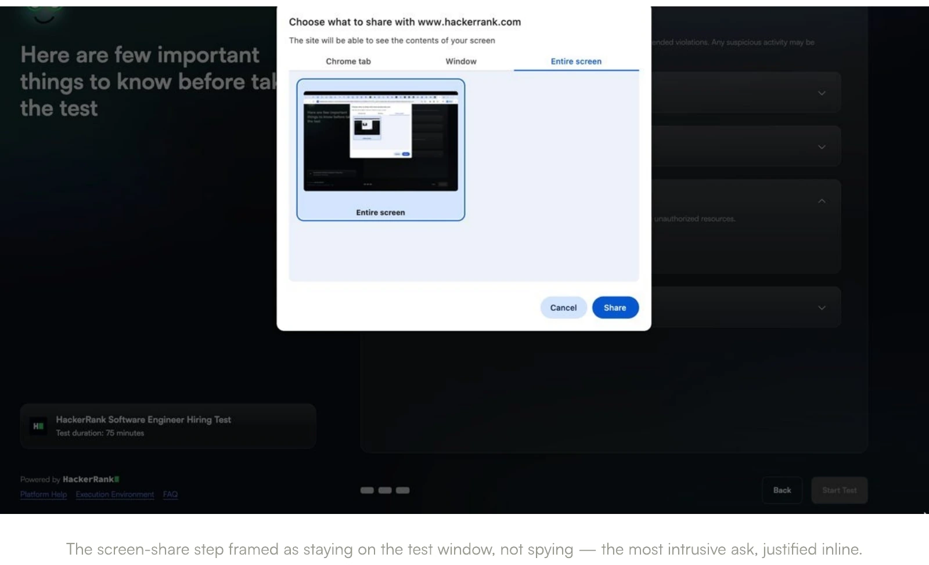Screen dimensions: 929x565
Task: Click the second step indicator dot
Action: pyautogui.click(x=385, y=490)
